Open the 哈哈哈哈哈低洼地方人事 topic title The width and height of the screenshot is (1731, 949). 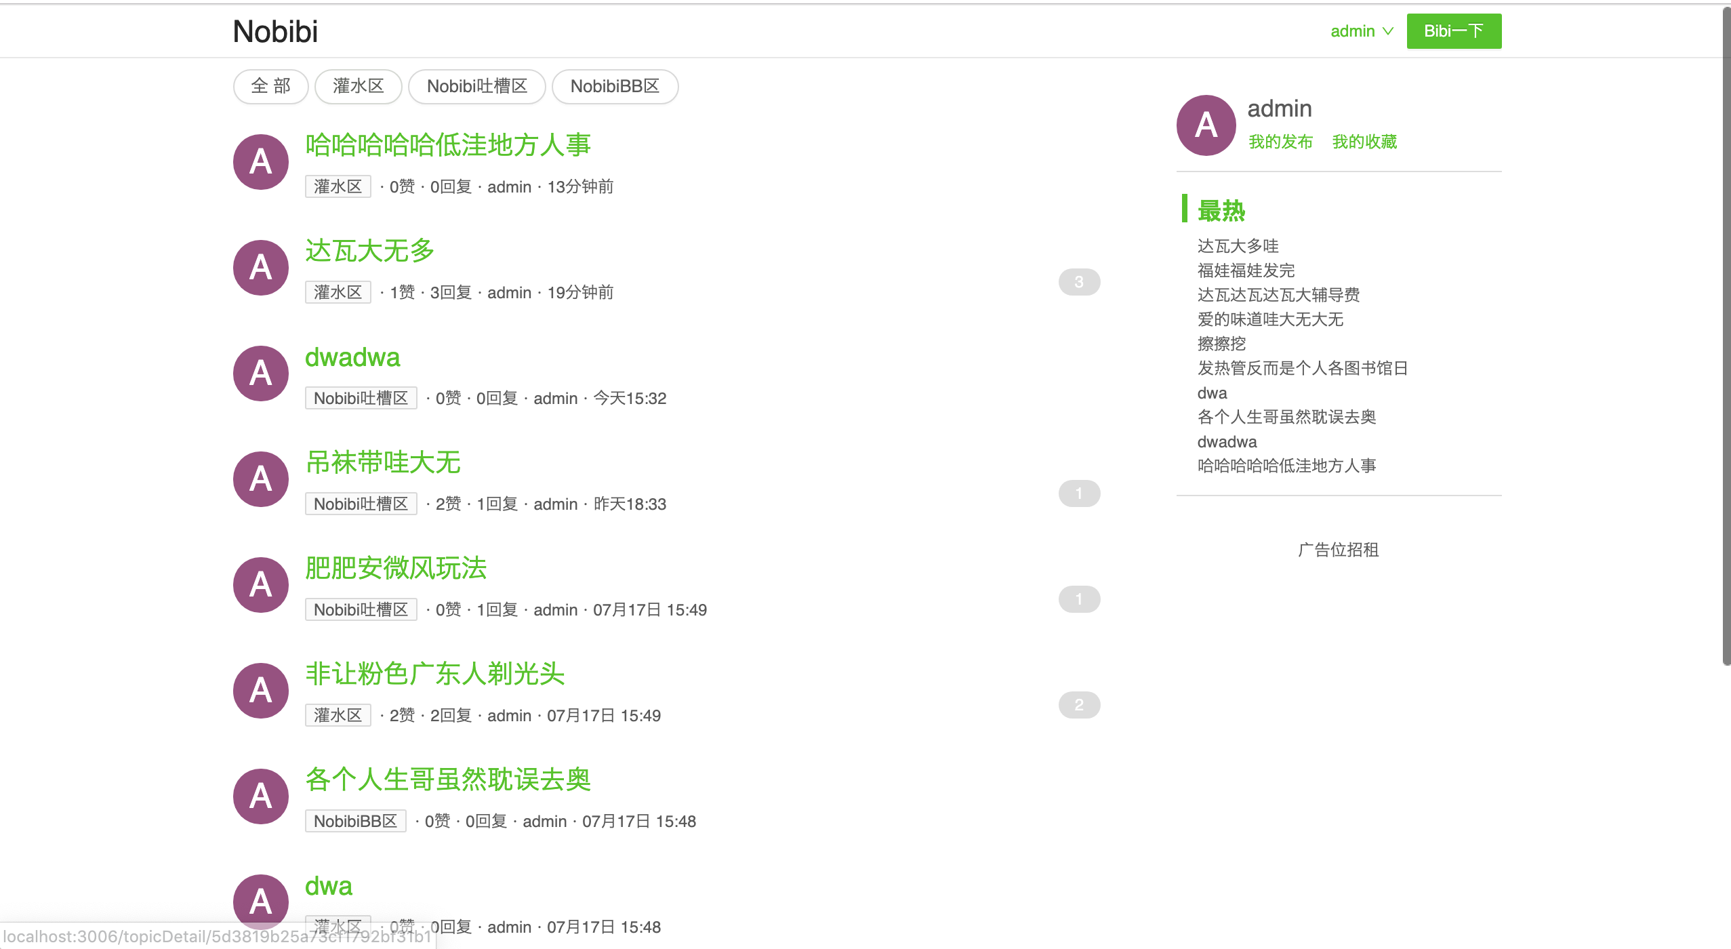coord(448,145)
